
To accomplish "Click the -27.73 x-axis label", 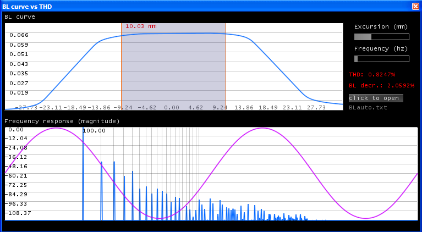I will pos(26,108).
